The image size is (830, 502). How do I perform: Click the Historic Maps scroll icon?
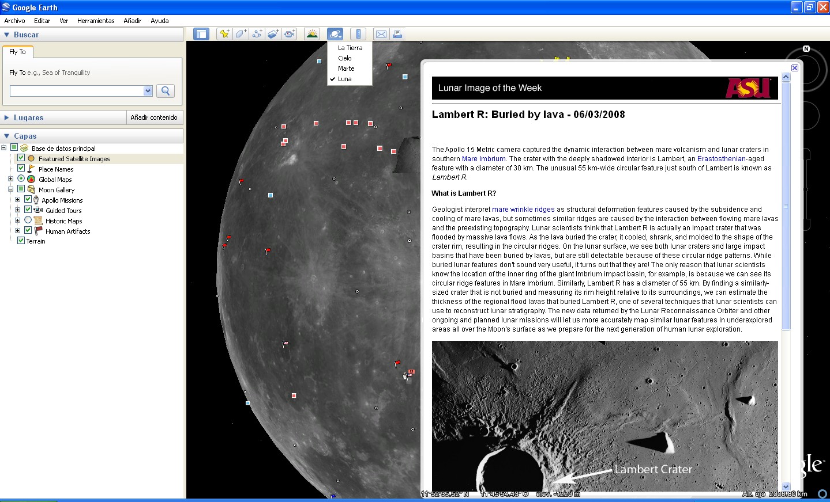38,220
